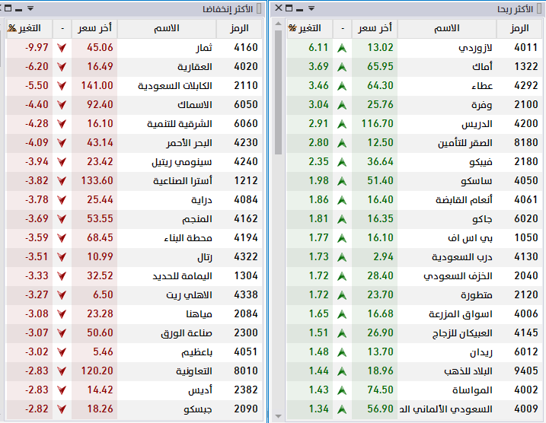Select الشرقية للتنمية in losers list
546x423 pixels.
[179, 124]
